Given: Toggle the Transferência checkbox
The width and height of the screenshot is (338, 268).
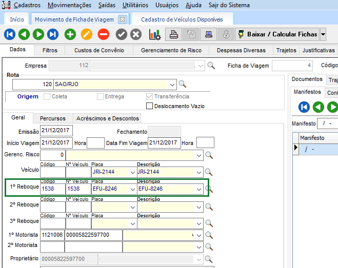Looking at the screenshot, I should (x=150, y=96).
